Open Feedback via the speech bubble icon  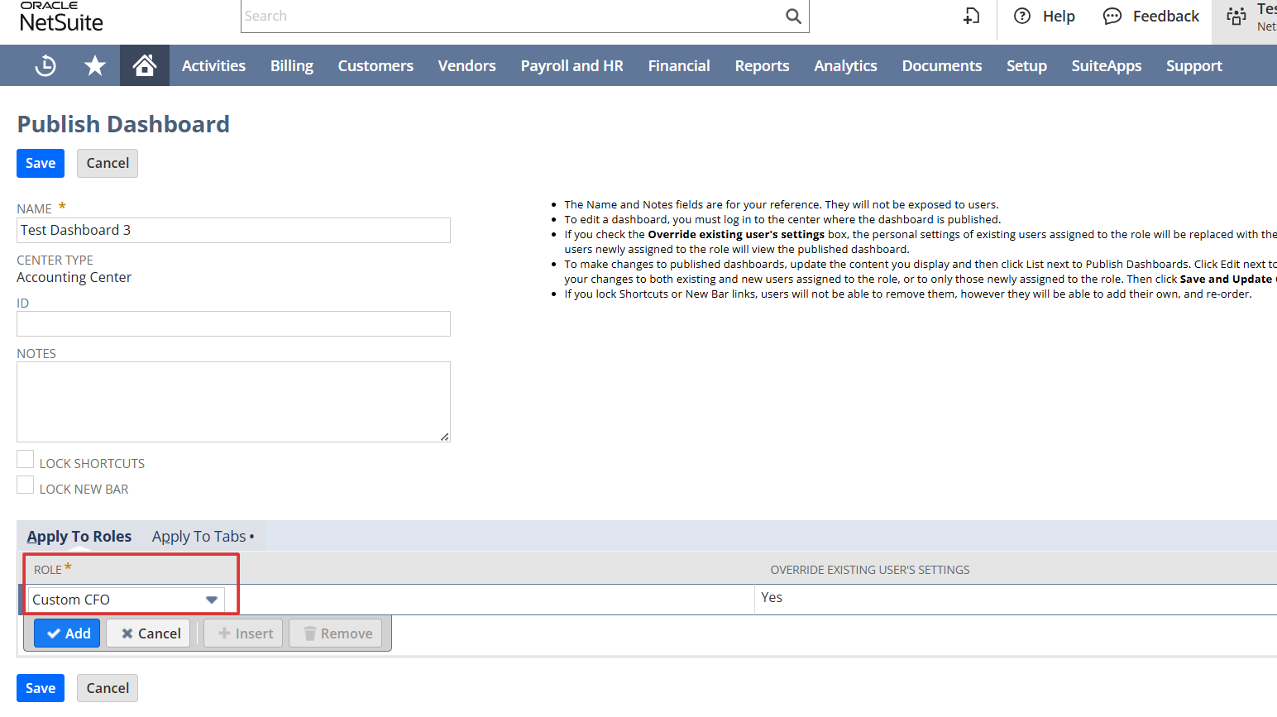1112,16
